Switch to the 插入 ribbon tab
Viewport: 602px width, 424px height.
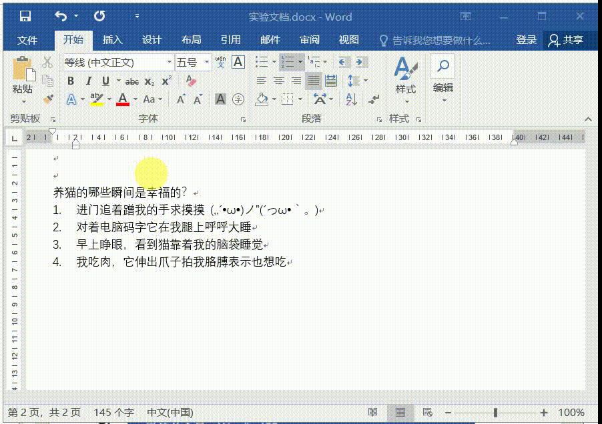coord(112,40)
